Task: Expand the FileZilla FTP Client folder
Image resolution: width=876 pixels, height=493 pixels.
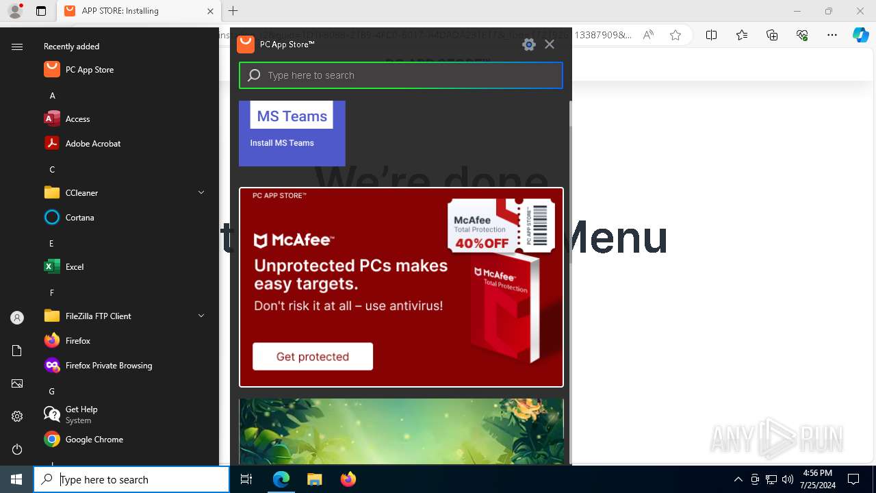Action: click(x=201, y=316)
